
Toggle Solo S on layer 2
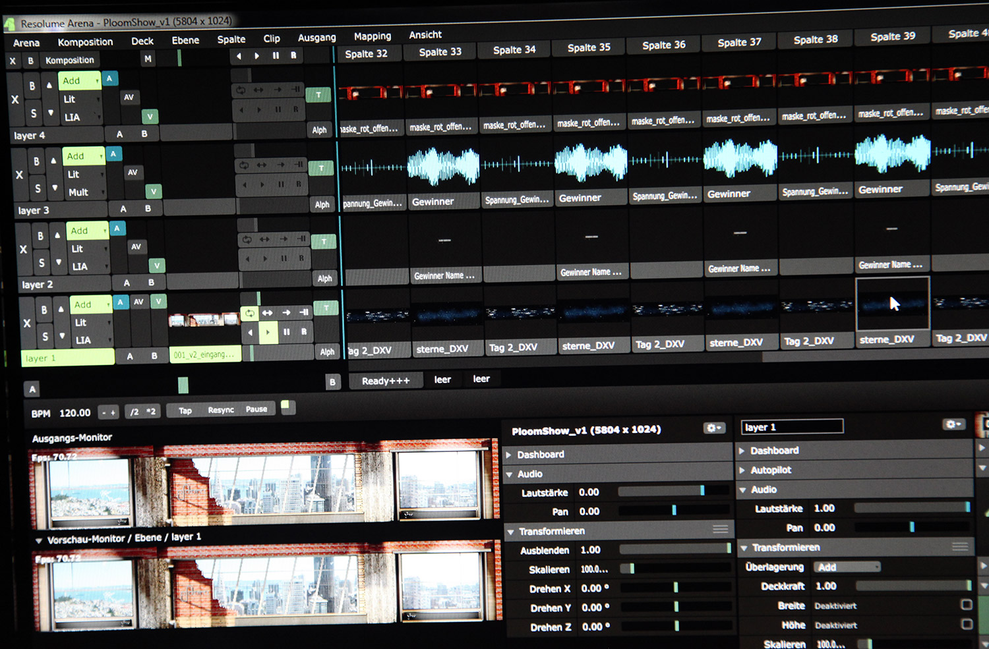(42, 264)
